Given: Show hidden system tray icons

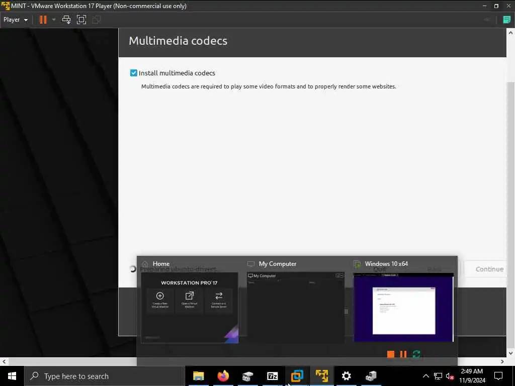Looking at the screenshot, I should 425,376.
